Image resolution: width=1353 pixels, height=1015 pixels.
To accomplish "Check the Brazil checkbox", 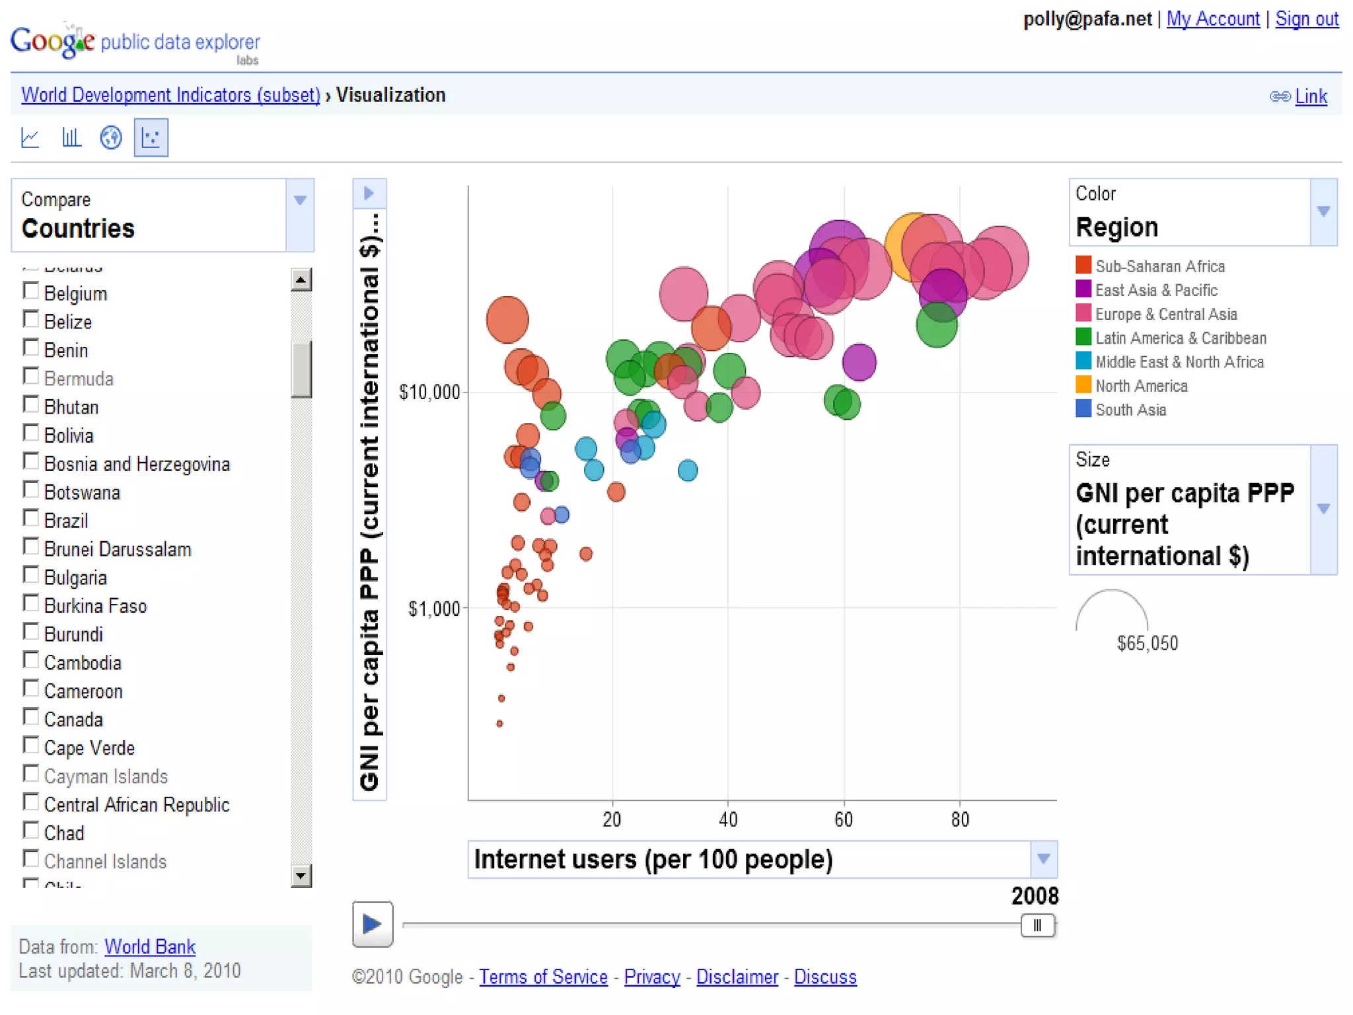I will pos(31,518).
